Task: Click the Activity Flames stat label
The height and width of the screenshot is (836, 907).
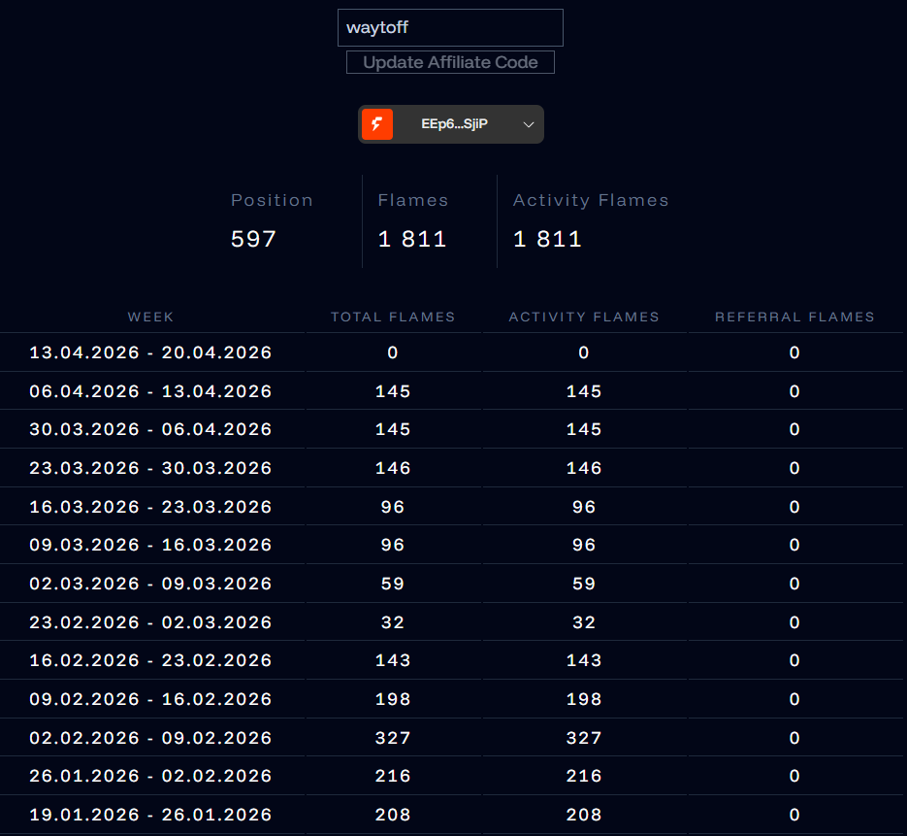Action: [591, 200]
